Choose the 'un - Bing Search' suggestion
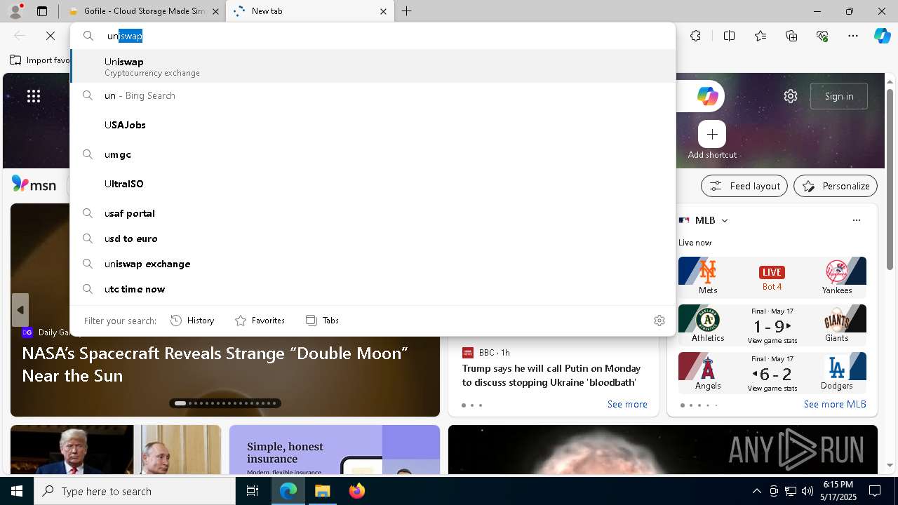This screenshot has height=505, width=898. (373, 95)
